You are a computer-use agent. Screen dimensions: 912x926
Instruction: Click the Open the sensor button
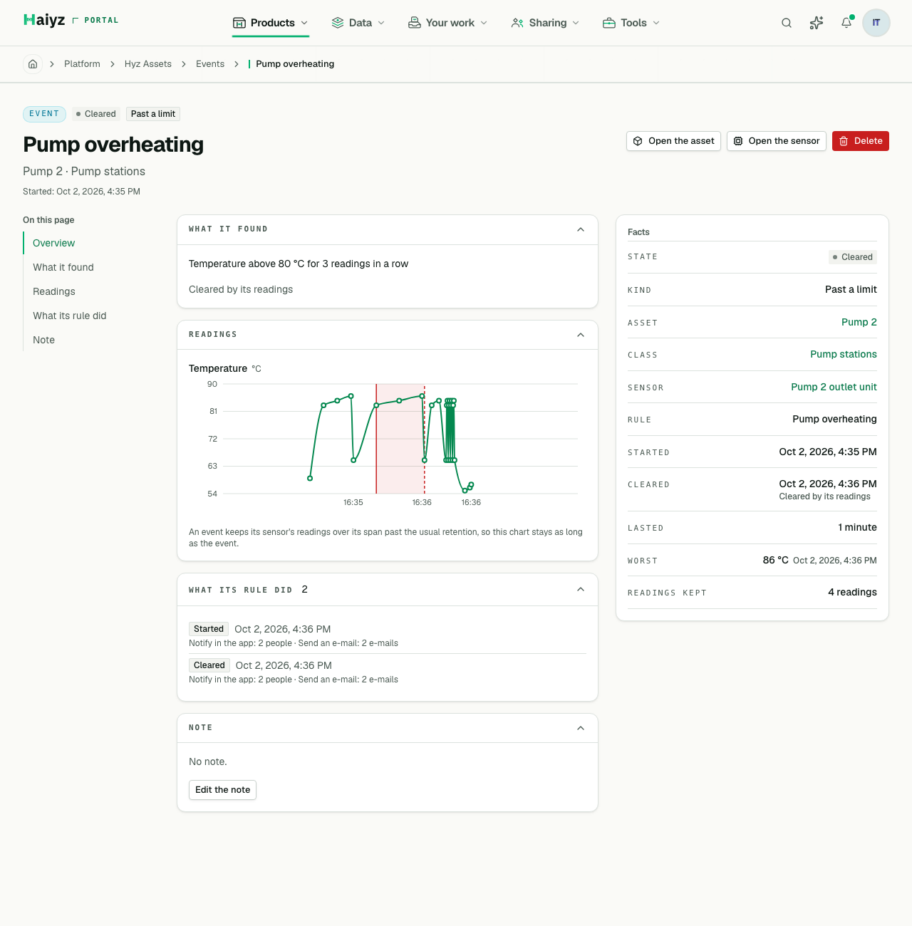point(777,141)
